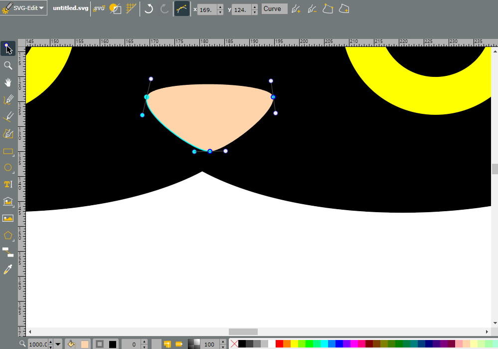The width and height of the screenshot is (498, 349).
Task: Click the node y coordinate field
Action: point(242,9)
